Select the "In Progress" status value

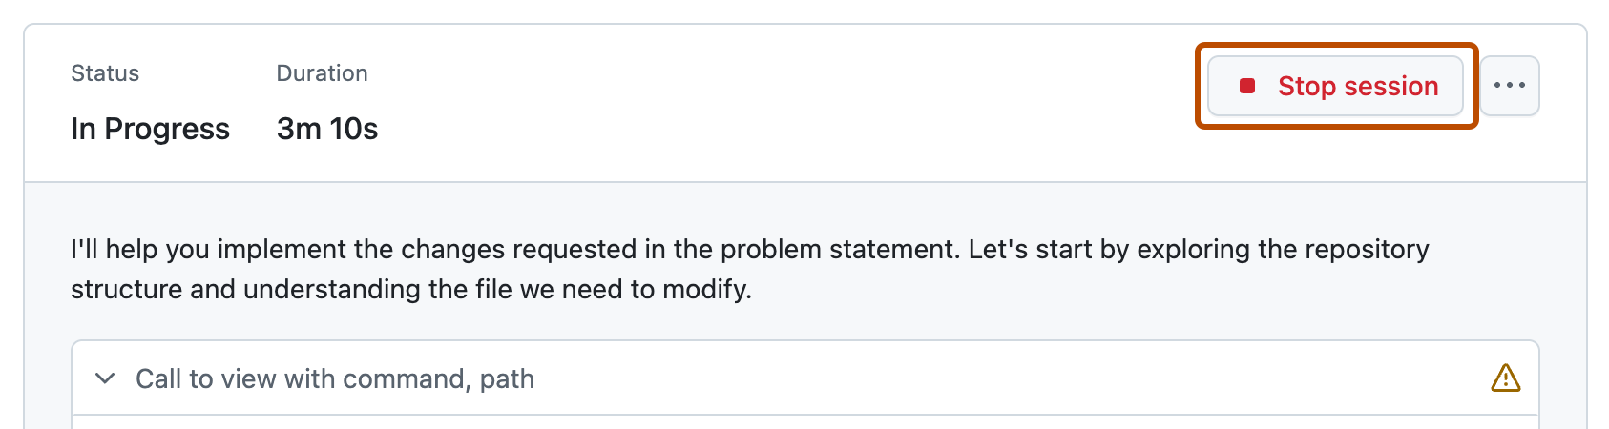click(150, 129)
